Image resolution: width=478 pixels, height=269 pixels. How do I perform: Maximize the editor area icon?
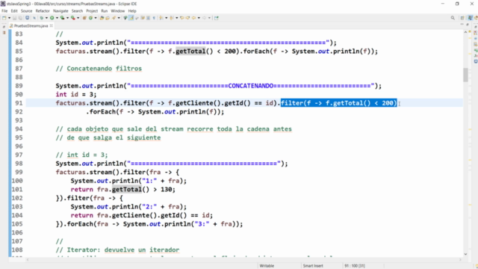pos(468,25)
